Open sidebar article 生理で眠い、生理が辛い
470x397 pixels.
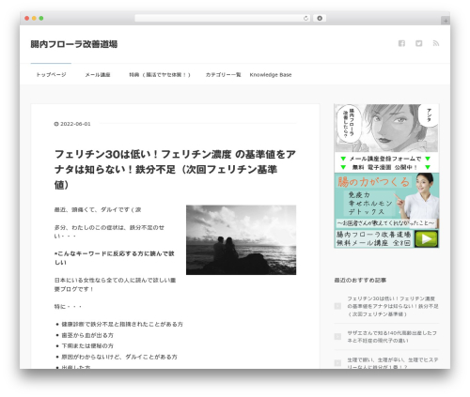tap(393, 363)
